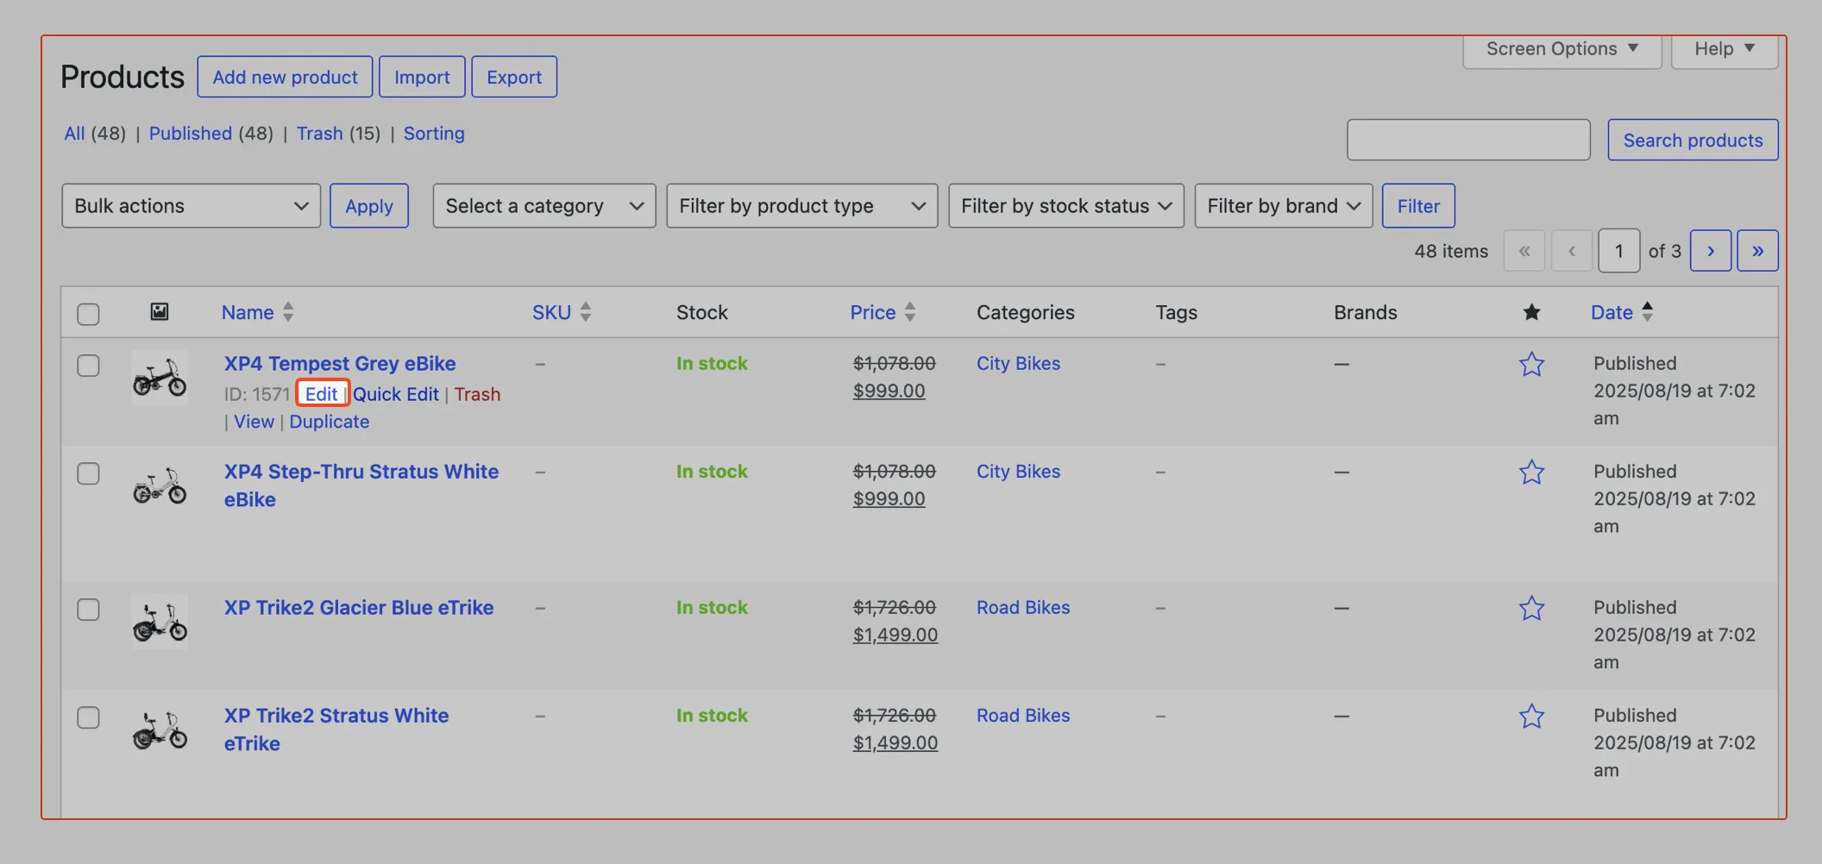Toggle featured star for XP4 Step-Thru Stratus White
Screen dimensions: 1822x864
pos(1531,472)
